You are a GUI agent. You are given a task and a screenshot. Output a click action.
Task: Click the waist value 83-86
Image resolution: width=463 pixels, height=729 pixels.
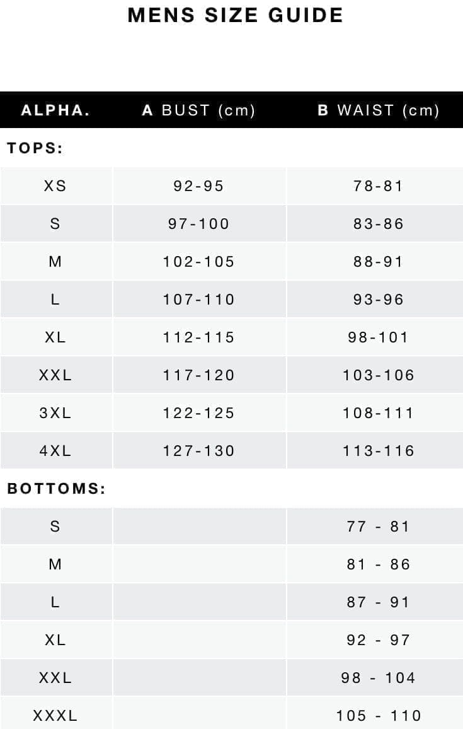point(378,224)
